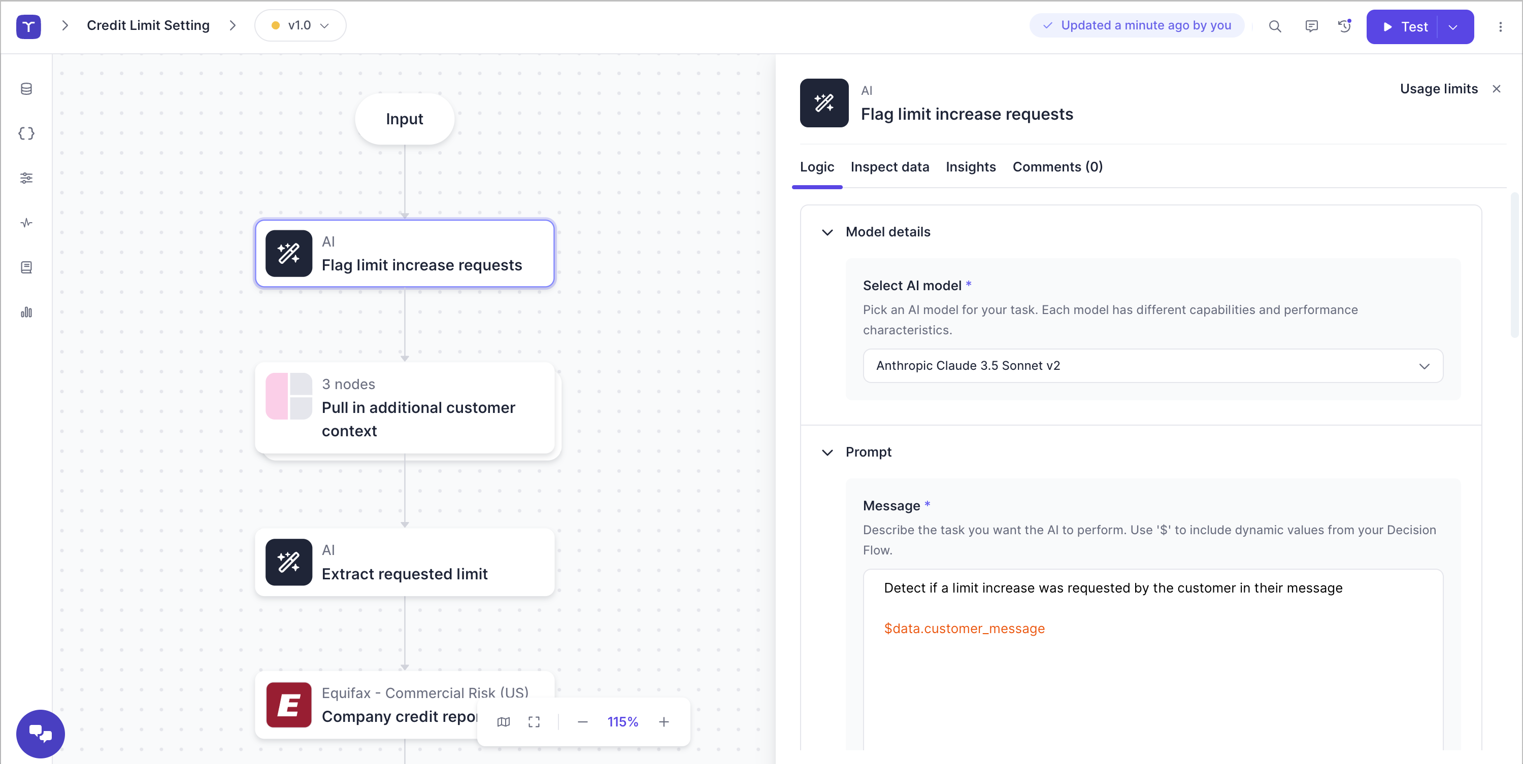Open the v1.0 version dropdown
Viewport: 1523px width, 764px height.
click(x=301, y=25)
